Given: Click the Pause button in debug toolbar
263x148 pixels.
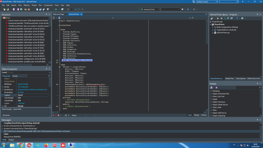Looking at the screenshot, I should click(x=68, y=9).
